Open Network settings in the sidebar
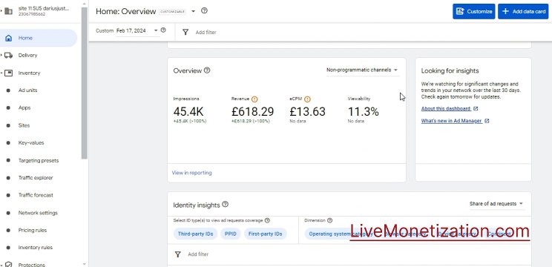552x267 pixels. [38, 213]
